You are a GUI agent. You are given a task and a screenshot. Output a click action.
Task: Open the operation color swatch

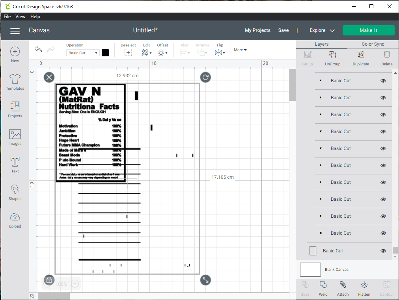pos(105,52)
